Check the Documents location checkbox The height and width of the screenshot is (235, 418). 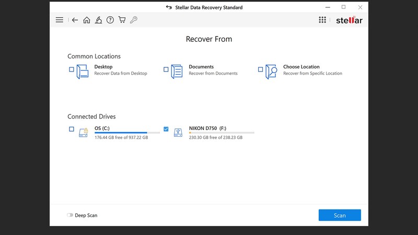click(x=166, y=69)
